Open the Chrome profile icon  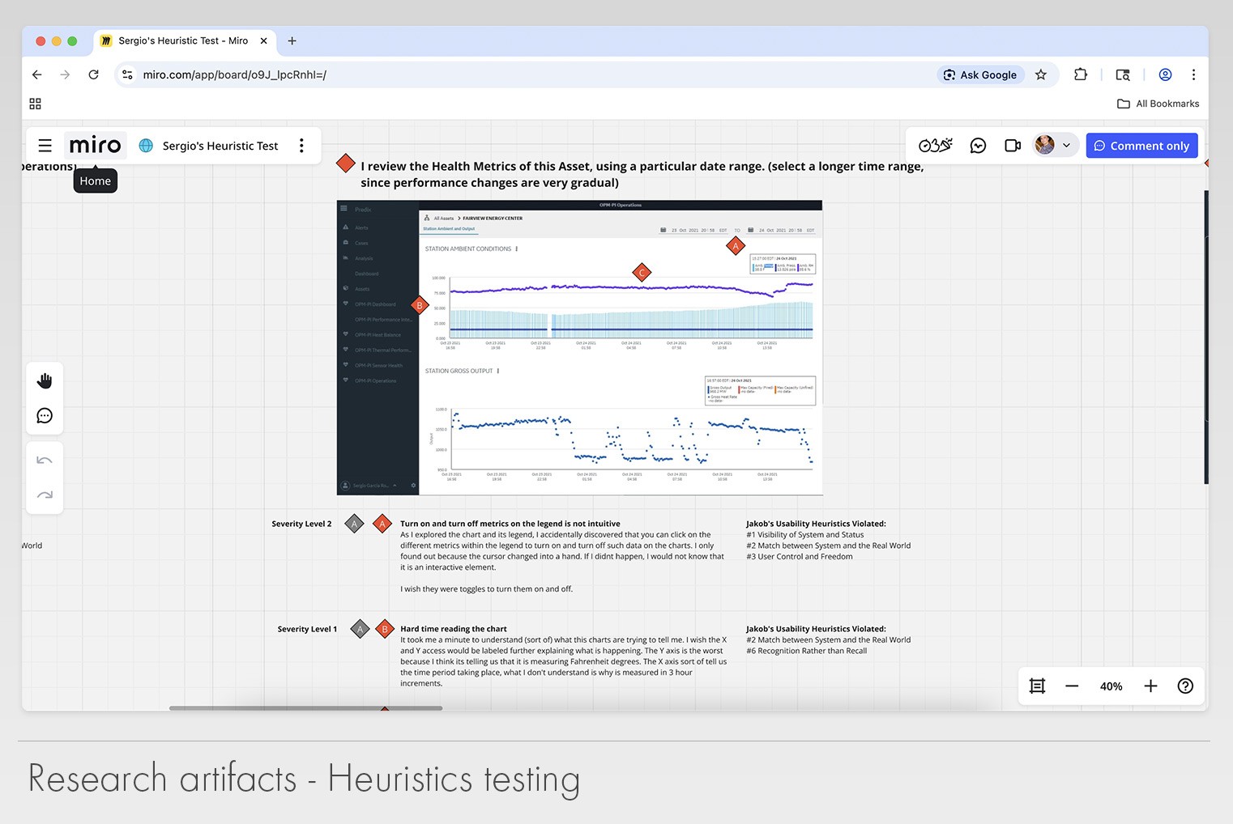point(1165,74)
